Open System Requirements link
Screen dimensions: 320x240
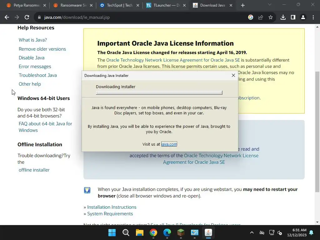(x=110, y=214)
